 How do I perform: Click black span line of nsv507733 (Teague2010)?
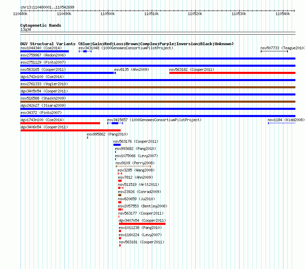(x=274, y=51)
